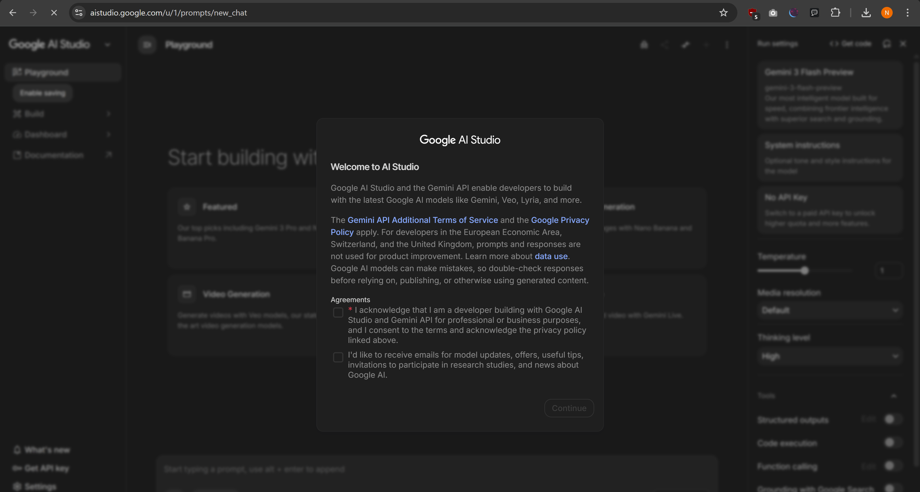Image resolution: width=920 pixels, height=492 pixels.
Task: Toggle Structured outputs switch
Action: pyautogui.click(x=893, y=419)
